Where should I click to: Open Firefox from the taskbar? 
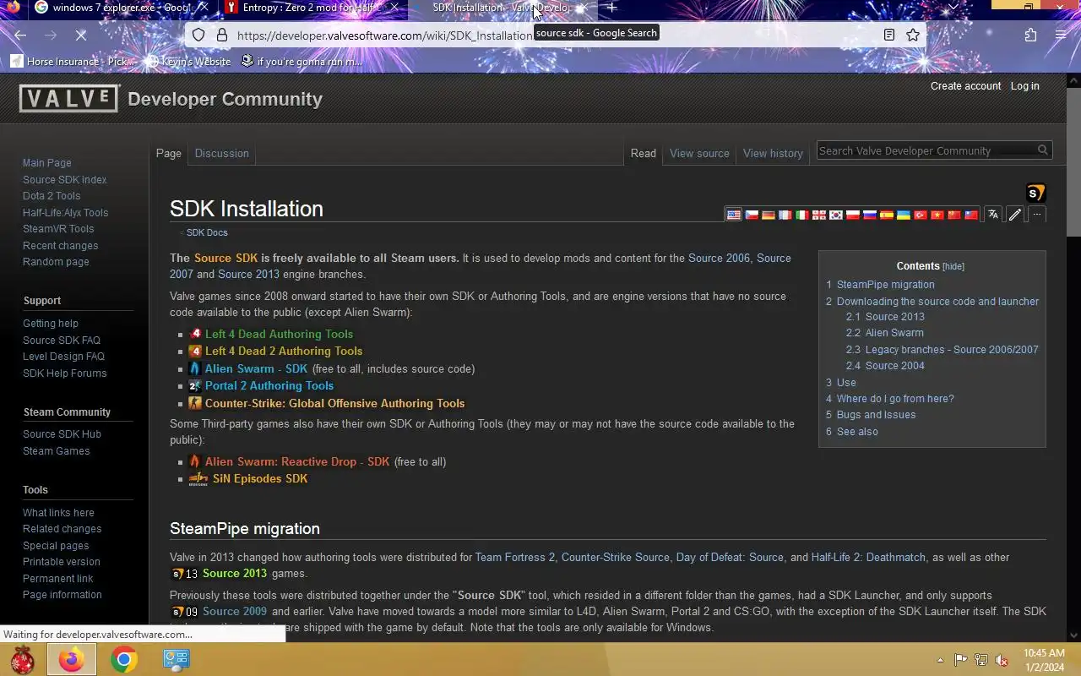(x=71, y=659)
